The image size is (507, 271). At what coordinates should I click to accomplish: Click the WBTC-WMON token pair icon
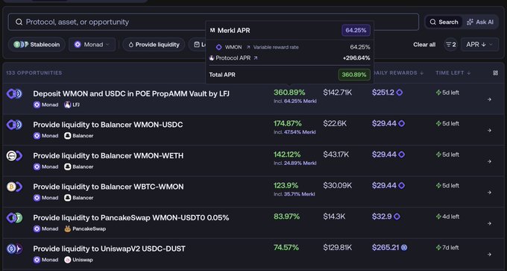pyautogui.click(x=15, y=187)
